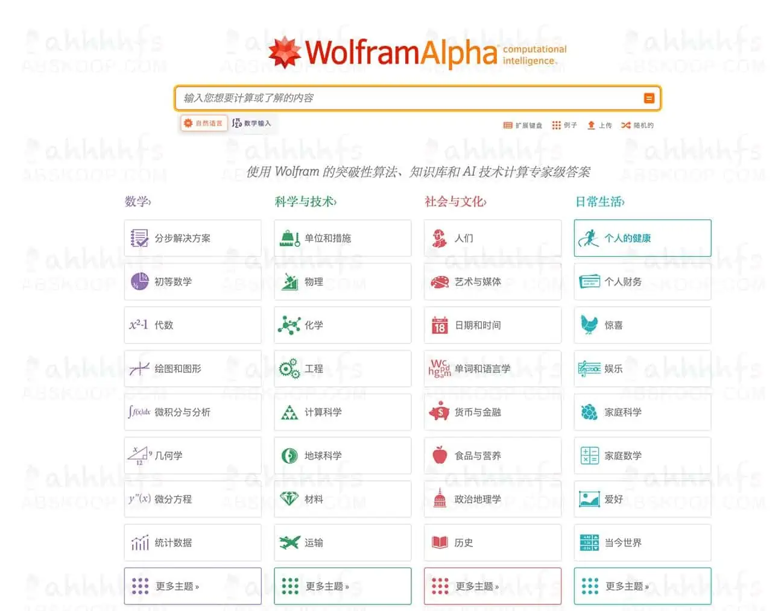Click the 随机的 shuffle icon
The height and width of the screenshot is (611, 784).
coord(624,125)
